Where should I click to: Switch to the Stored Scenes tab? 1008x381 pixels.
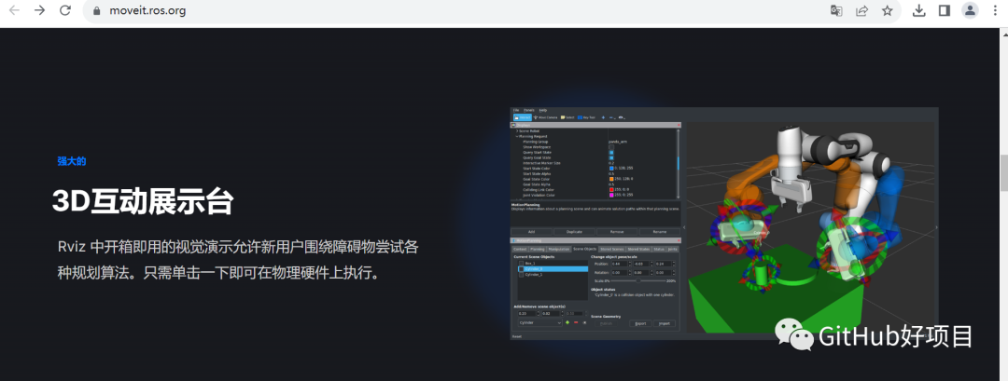pos(612,249)
